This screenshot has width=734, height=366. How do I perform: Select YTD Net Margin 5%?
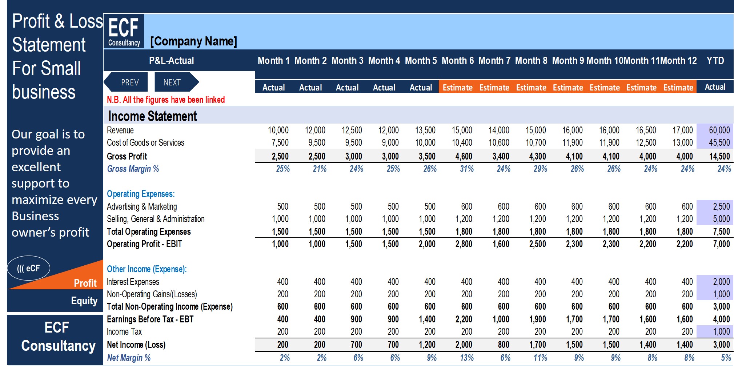(726, 358)
